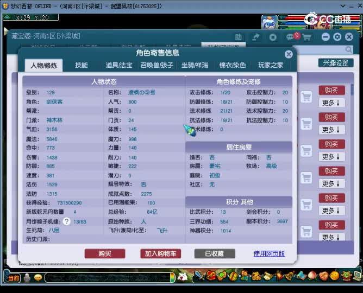Click the share arrow icon in header

256,37
